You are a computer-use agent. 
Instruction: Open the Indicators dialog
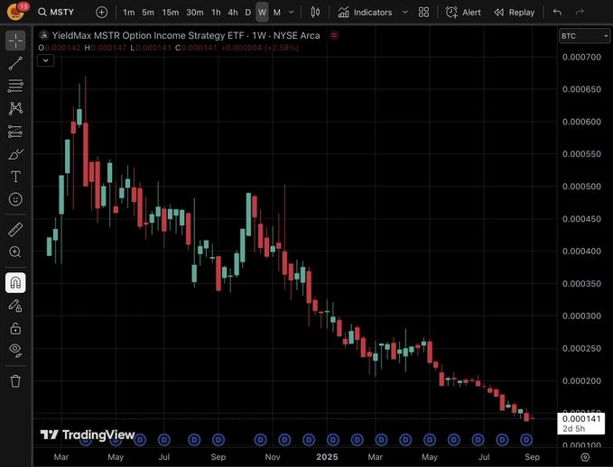point(365,13)
